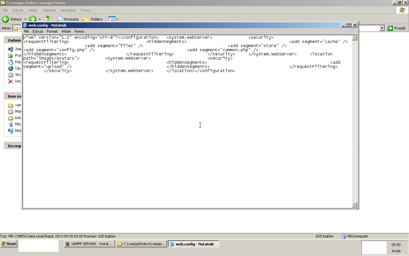Expand the view mode dropdown arrow
Screen dimensions: 409x256
pyautogui.click(x=117, y=19)
